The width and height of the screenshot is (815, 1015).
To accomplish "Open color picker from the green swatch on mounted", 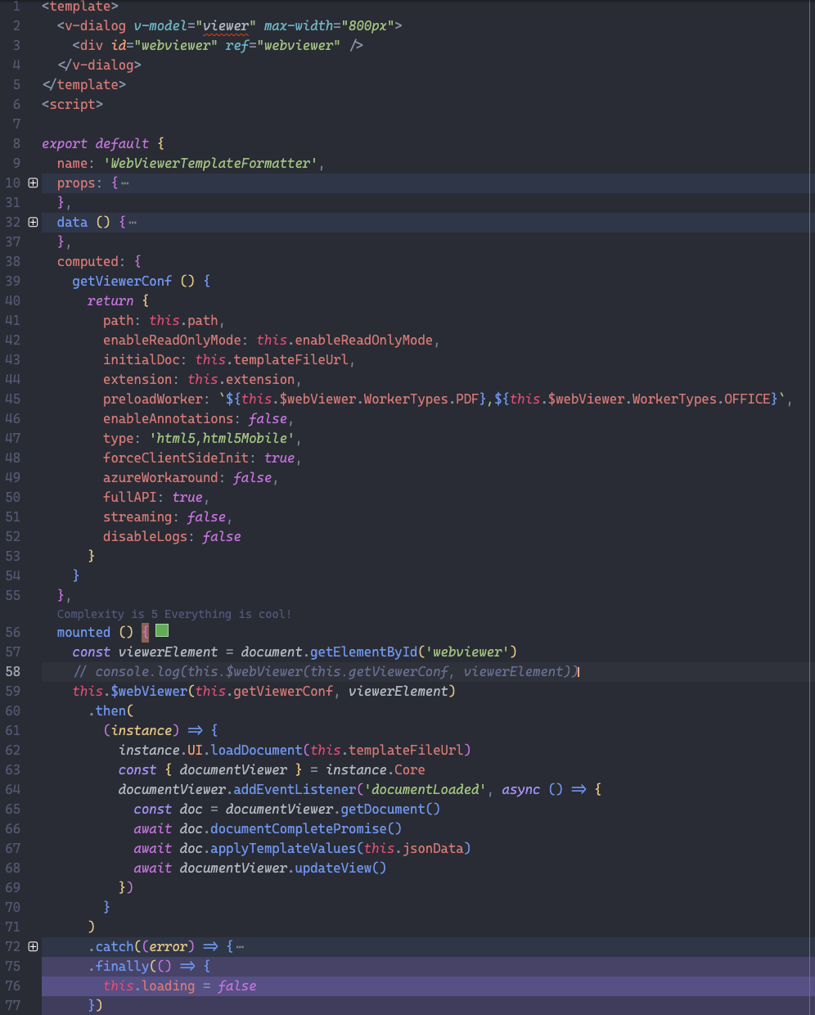I will 161,630.
